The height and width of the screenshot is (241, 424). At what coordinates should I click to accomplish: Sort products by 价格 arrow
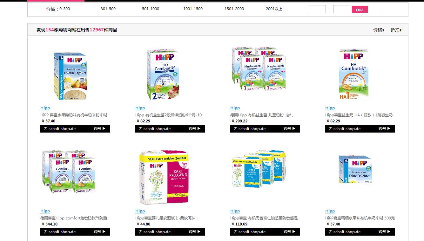[379, 30]
